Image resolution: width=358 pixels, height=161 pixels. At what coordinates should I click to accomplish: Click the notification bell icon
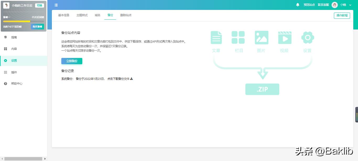pos(298,5)
